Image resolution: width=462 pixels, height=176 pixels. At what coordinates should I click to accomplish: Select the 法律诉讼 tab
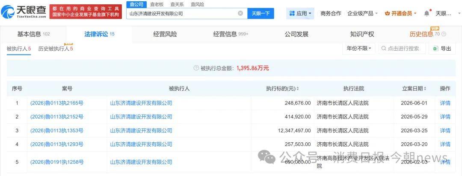point(99,35)
